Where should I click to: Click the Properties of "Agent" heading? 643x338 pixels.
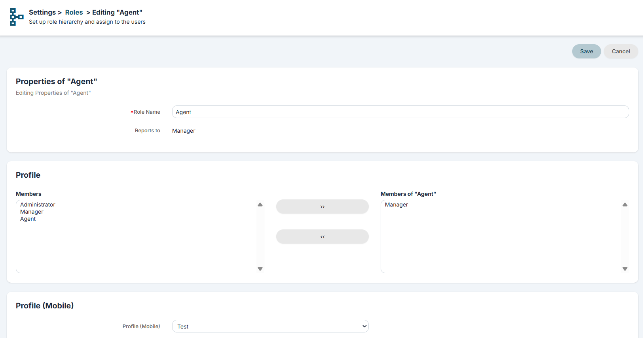click(x=57, y=81)
